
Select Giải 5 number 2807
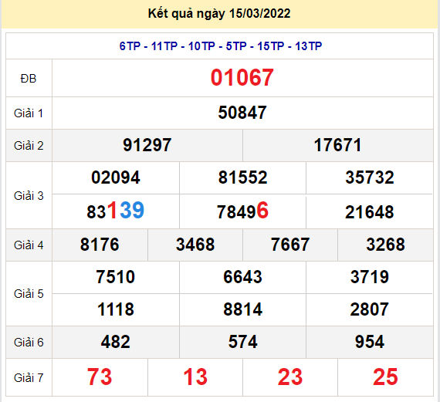tap(369, 309)
